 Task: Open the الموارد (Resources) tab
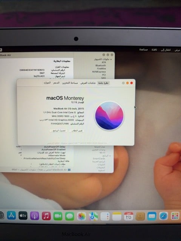(x=47, y=83)
